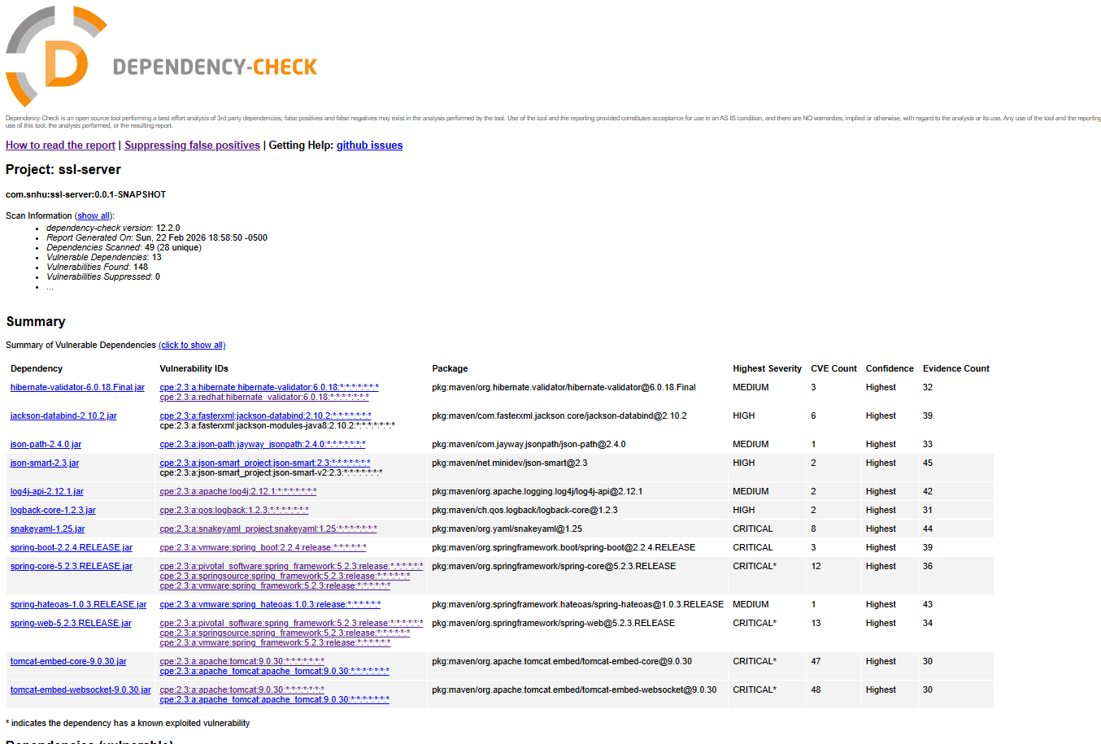Expand scan information with 'show all'
The image size is (1101, 744).
click(94, 216)
